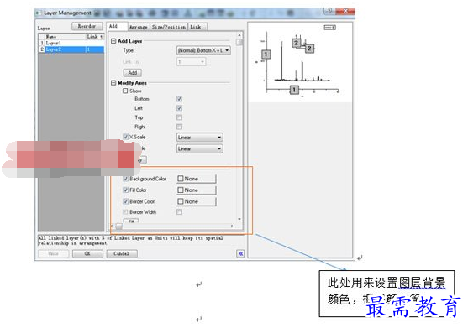Uncheck the Bottom axis checkbox

click(x=179, y=99)
